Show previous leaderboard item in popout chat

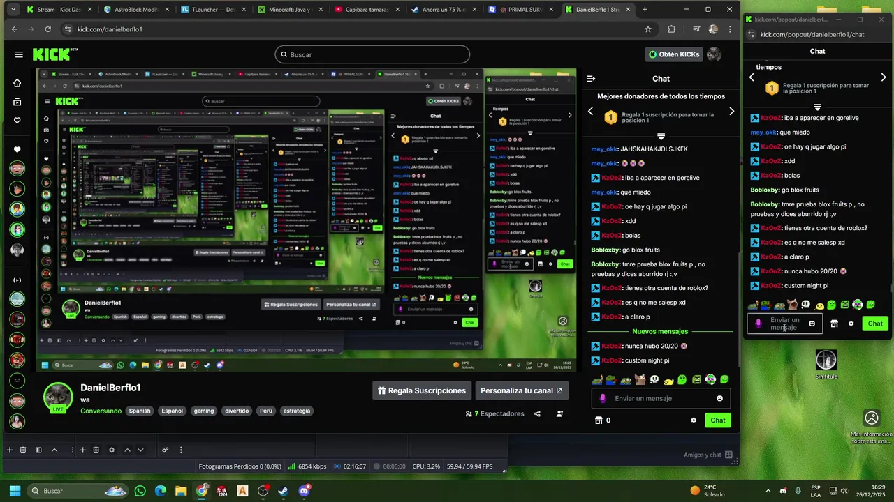pyautogui.click(x=752, y=77)
